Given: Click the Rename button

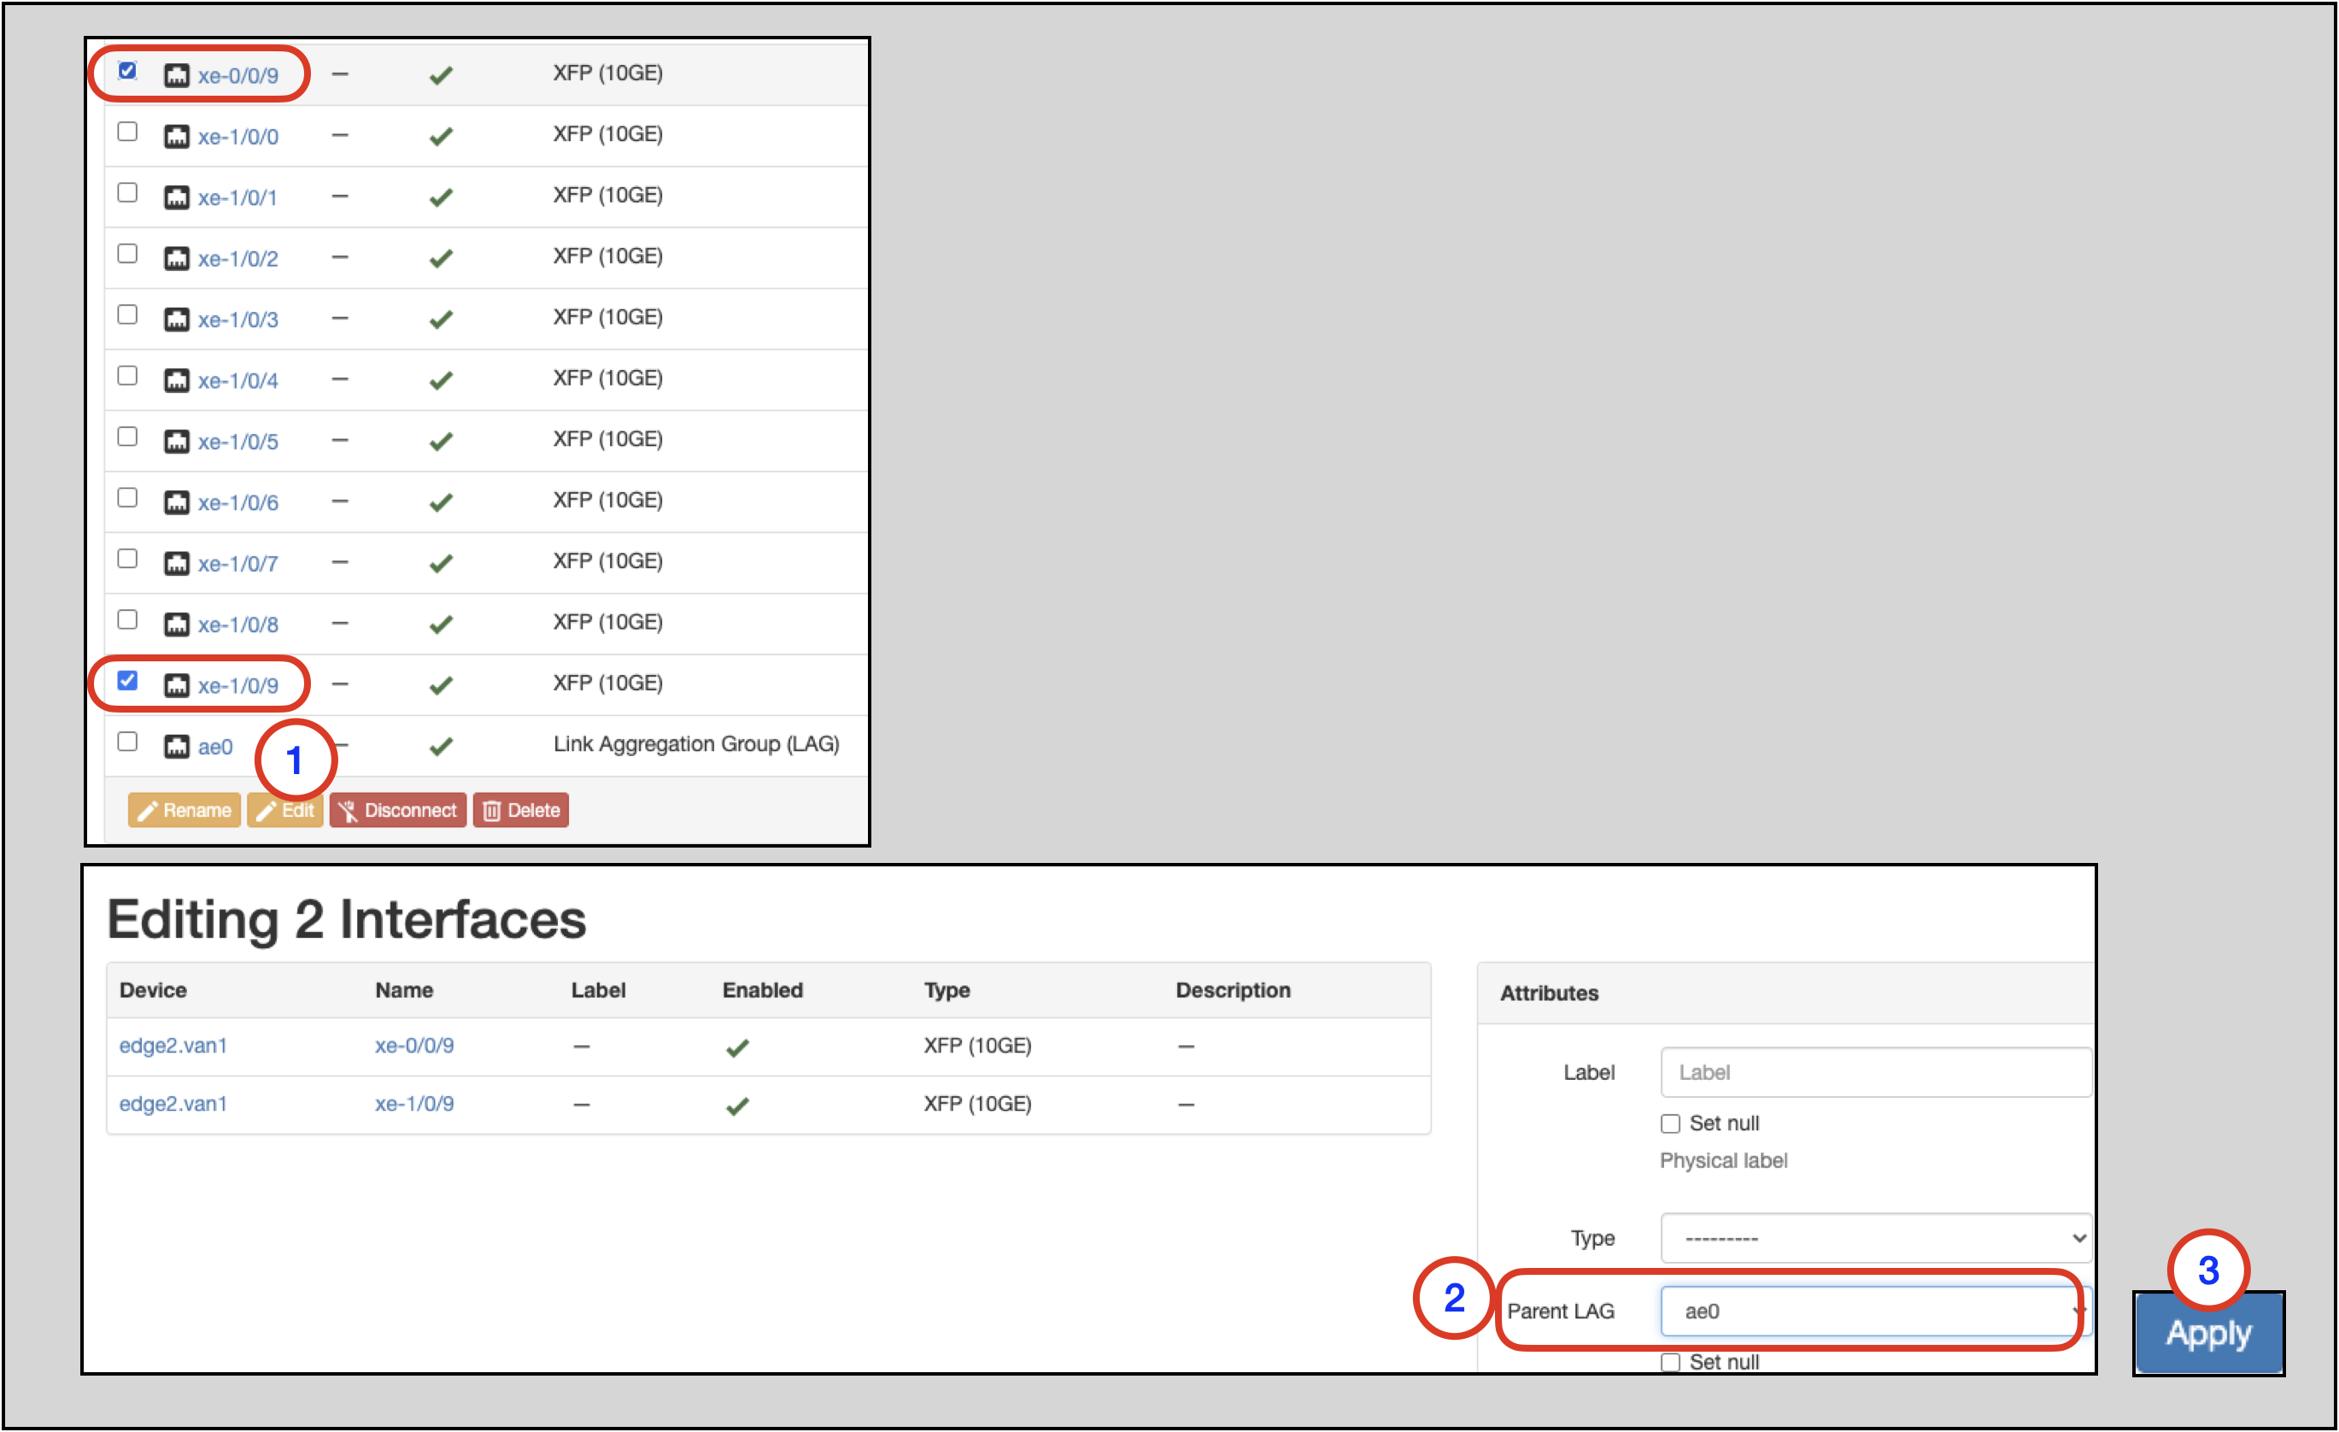Looking at the screenshot, I should coord(183,810).
